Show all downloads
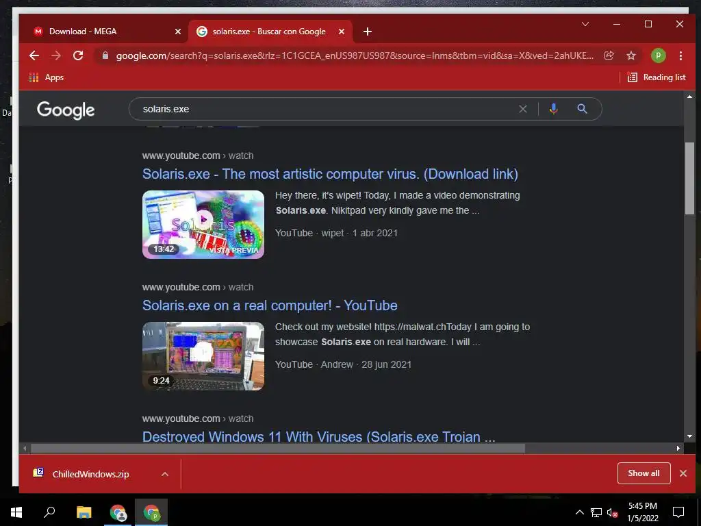Screen dimensions: 701x526 pos(643,473)
